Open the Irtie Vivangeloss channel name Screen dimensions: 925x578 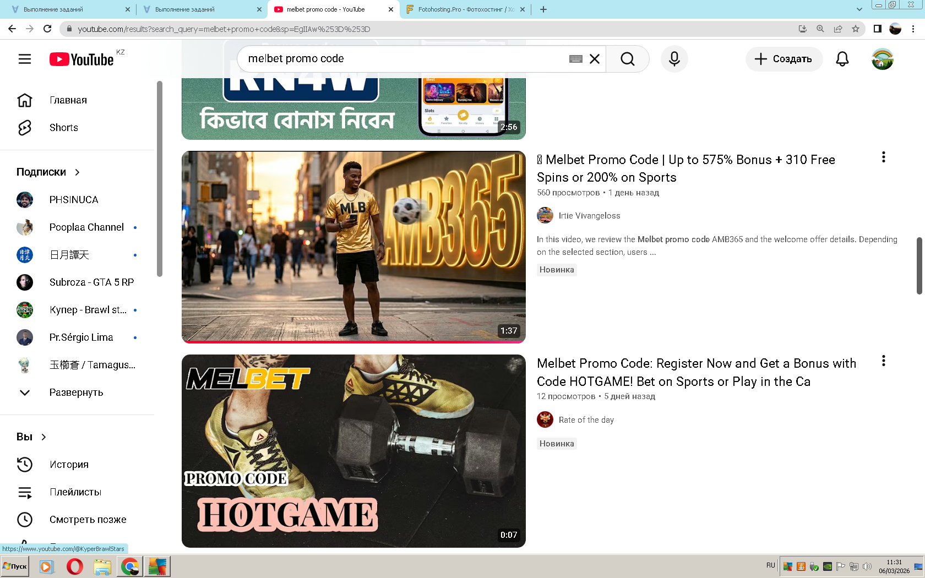589,216
